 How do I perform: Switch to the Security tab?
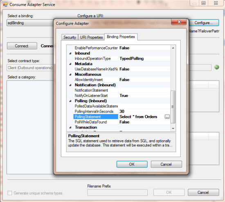click(70, 38)
